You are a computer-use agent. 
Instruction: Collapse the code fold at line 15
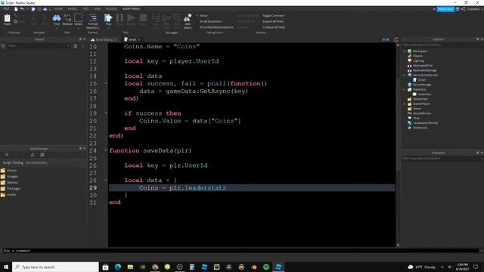pyautogui.click(x=106, y=83)
